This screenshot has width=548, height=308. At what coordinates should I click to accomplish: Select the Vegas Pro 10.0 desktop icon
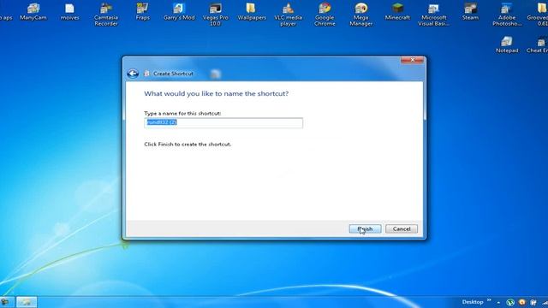click(x=215, y=15)
